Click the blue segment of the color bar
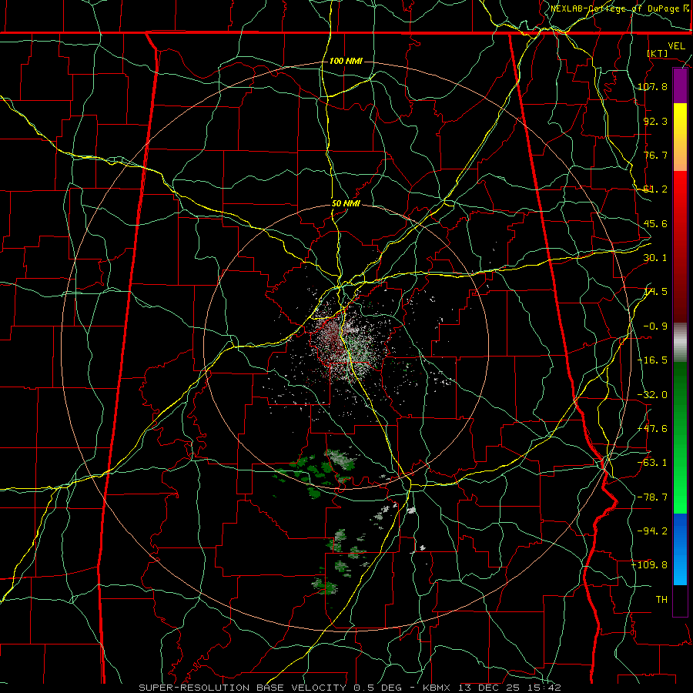Viewport: 693px width, 693px height. [x=680, y=549]
